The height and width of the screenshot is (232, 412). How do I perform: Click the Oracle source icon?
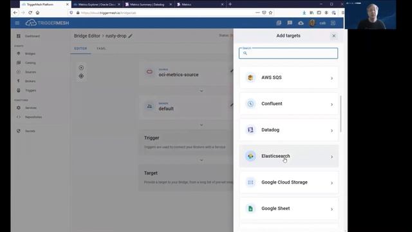pyautogui.click(x=149, y=72)
